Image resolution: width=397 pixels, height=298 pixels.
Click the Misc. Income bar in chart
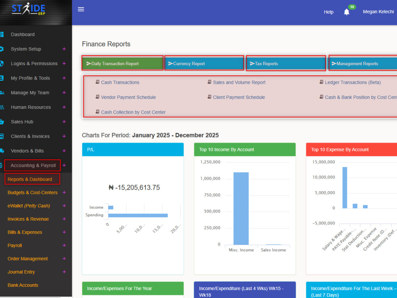[x=241, y=208]
